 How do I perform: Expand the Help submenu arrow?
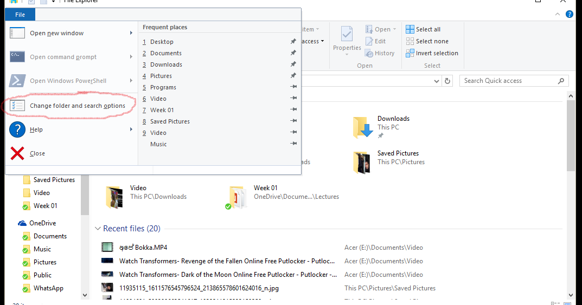[x=131, y=129]
